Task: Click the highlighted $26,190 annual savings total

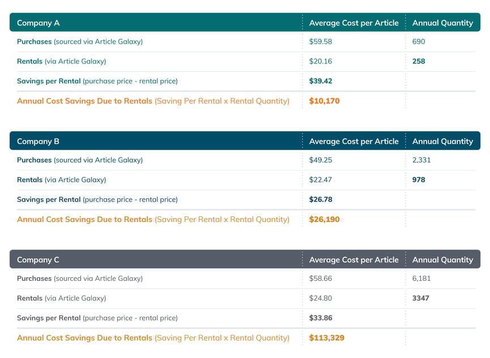Action: pos(324,220)
